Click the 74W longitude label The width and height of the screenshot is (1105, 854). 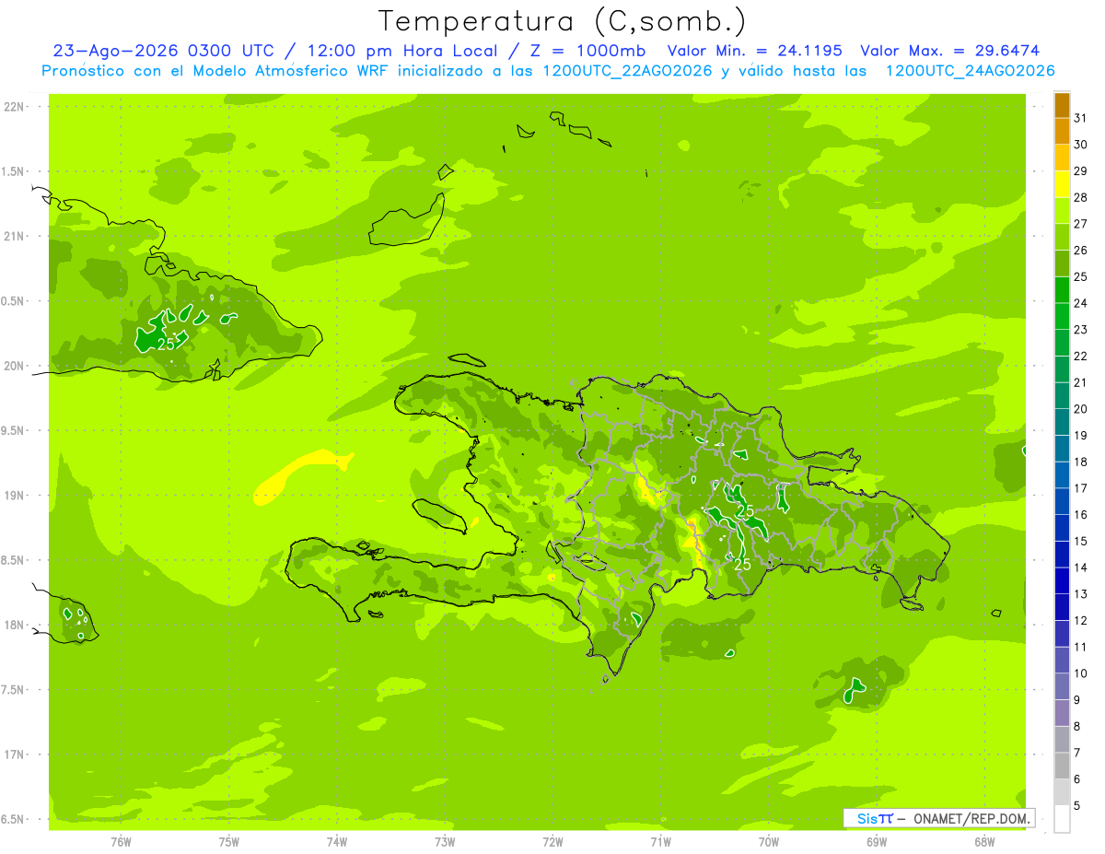tap(336, 842)
